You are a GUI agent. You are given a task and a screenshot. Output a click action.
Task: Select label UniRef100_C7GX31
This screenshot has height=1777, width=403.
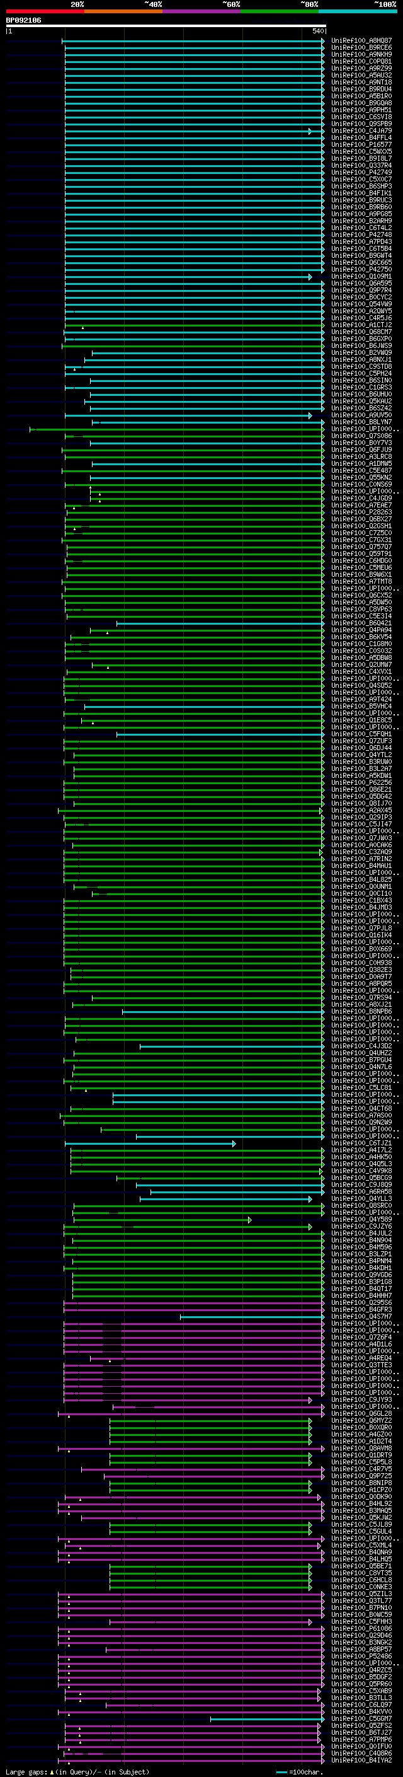click(361, 540)
